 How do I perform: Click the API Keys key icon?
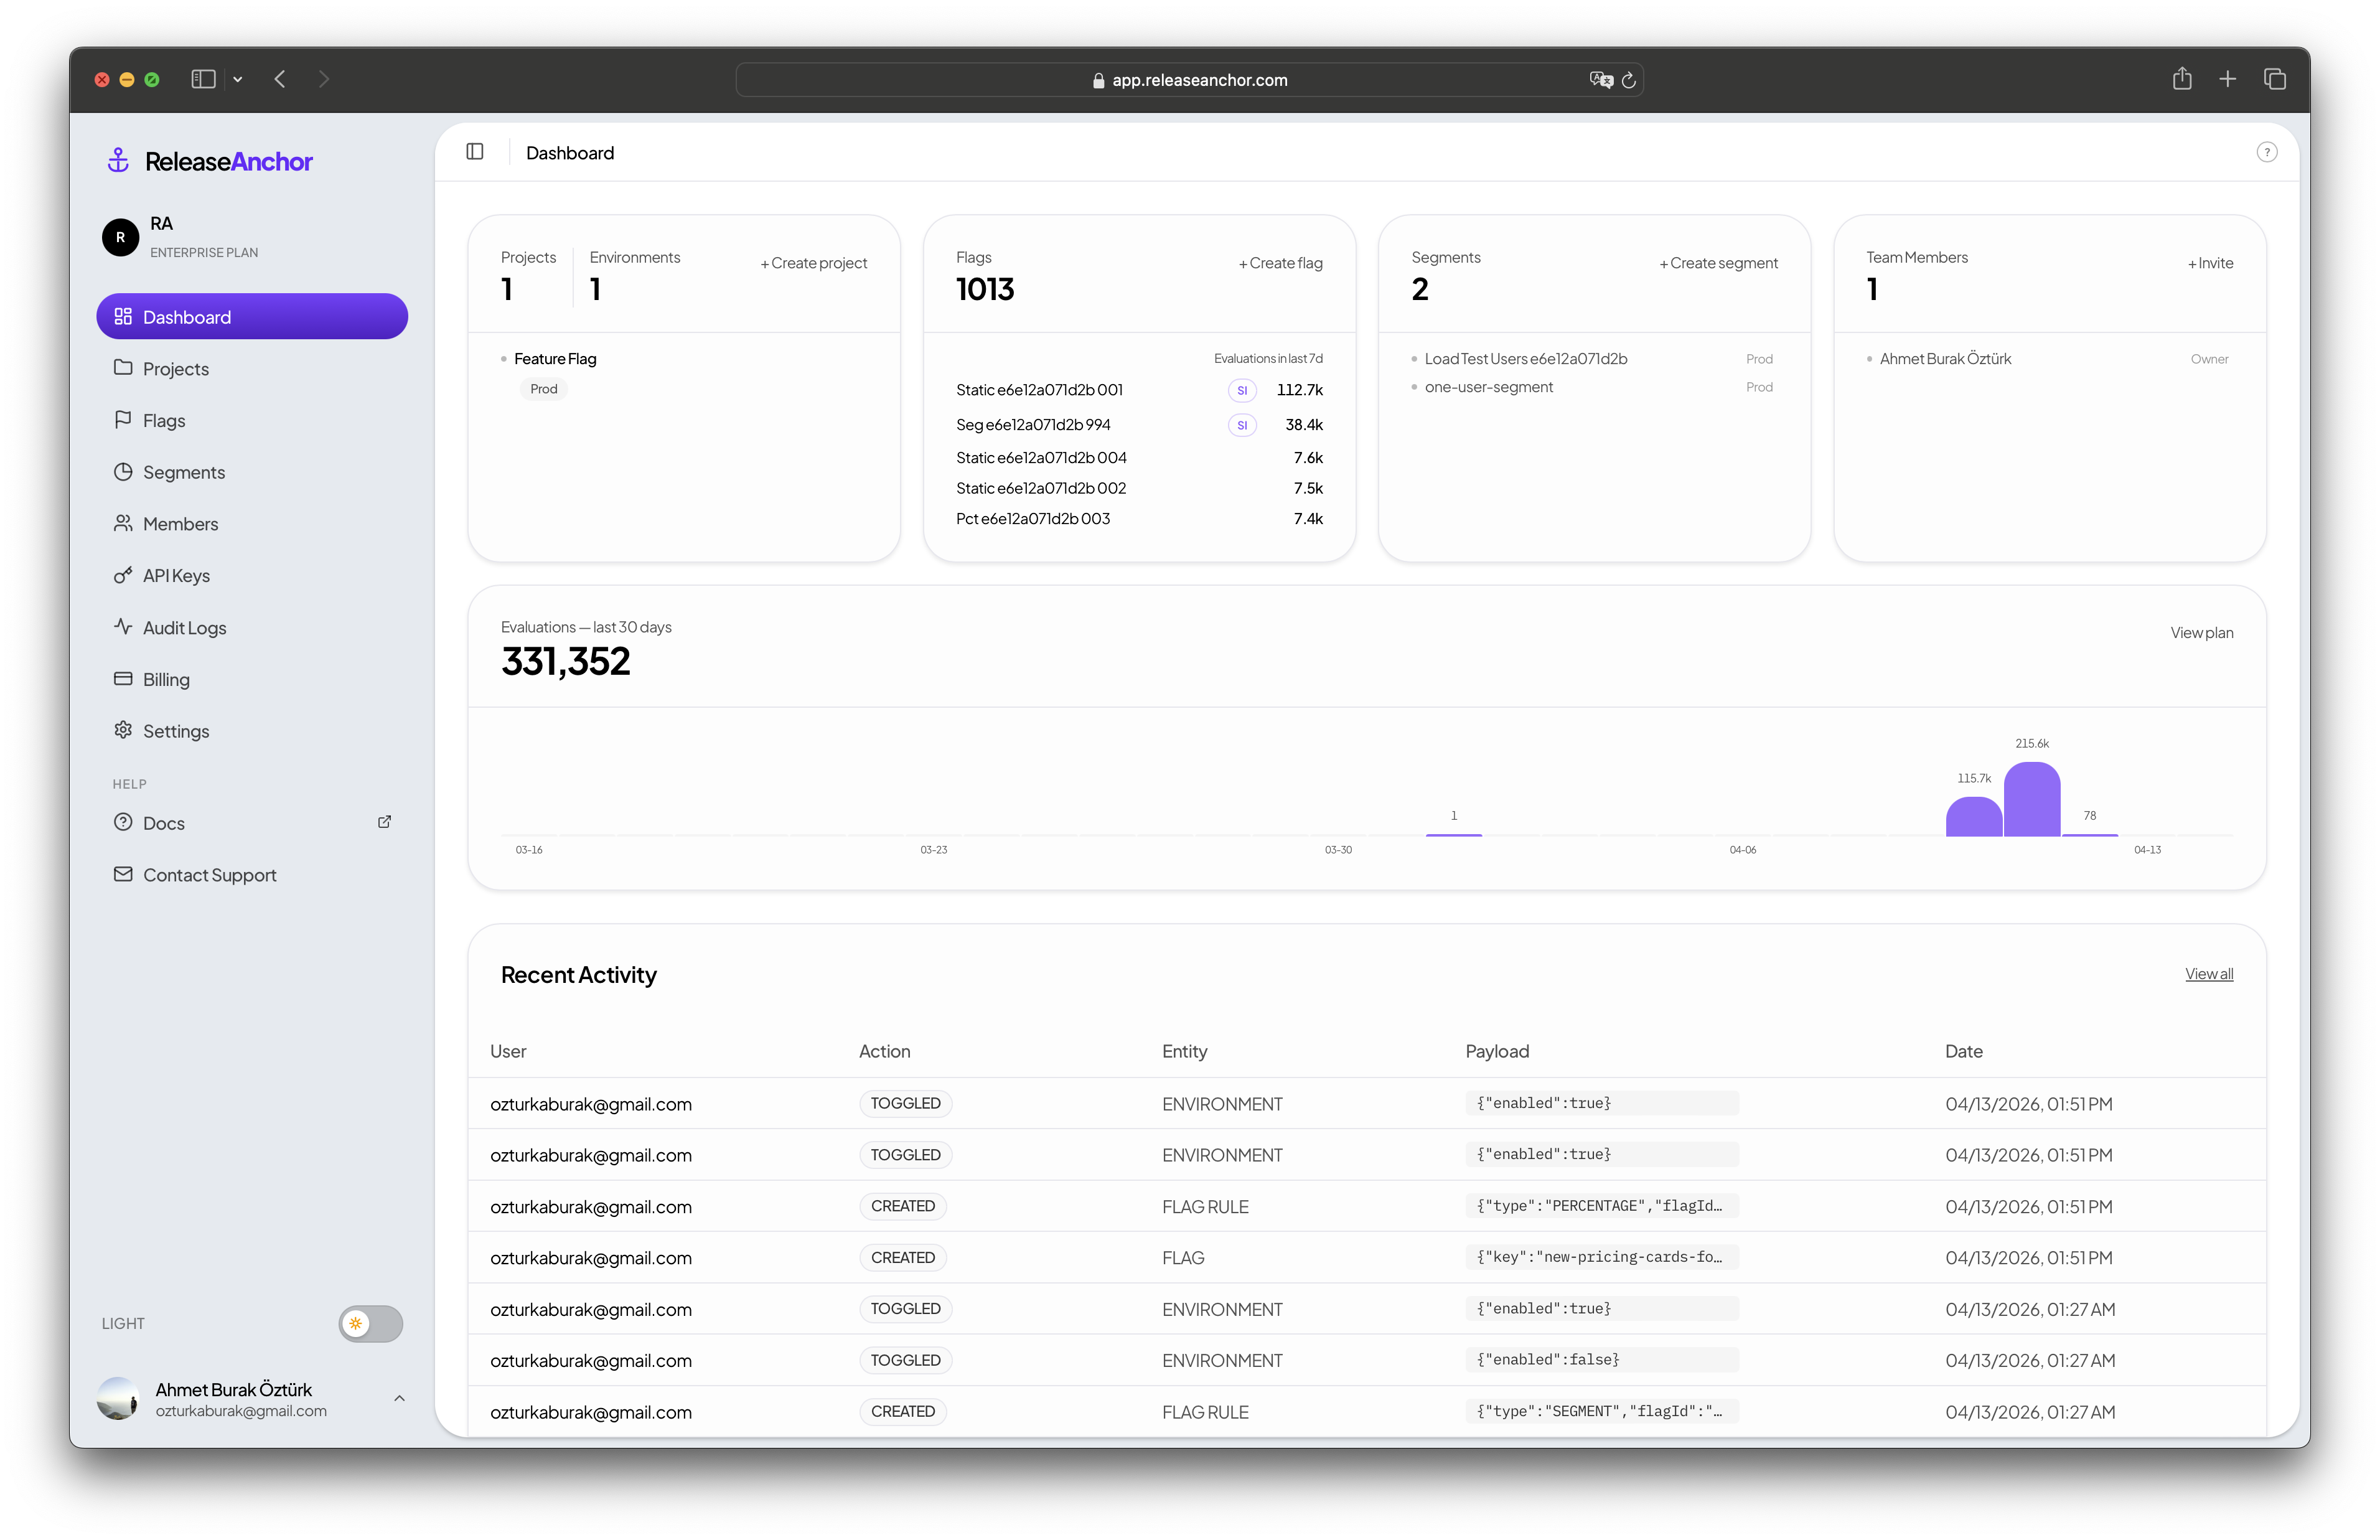click(x=123, y=575)
